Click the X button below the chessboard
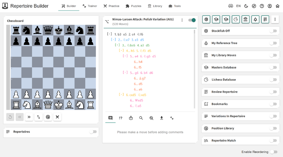The width and height of the screenshot is (283, 157). point(57,117)
